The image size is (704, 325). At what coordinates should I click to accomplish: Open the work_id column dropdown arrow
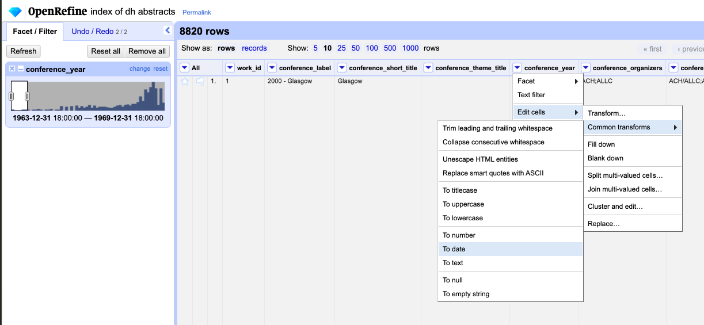point(230,68)
